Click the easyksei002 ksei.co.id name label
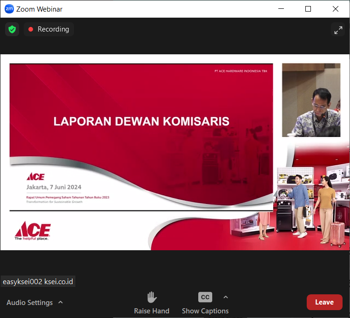The height and width of the screenshot is (318, 350). [38, 281]
